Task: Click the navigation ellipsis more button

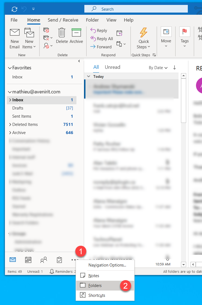Action: point(75,260)
